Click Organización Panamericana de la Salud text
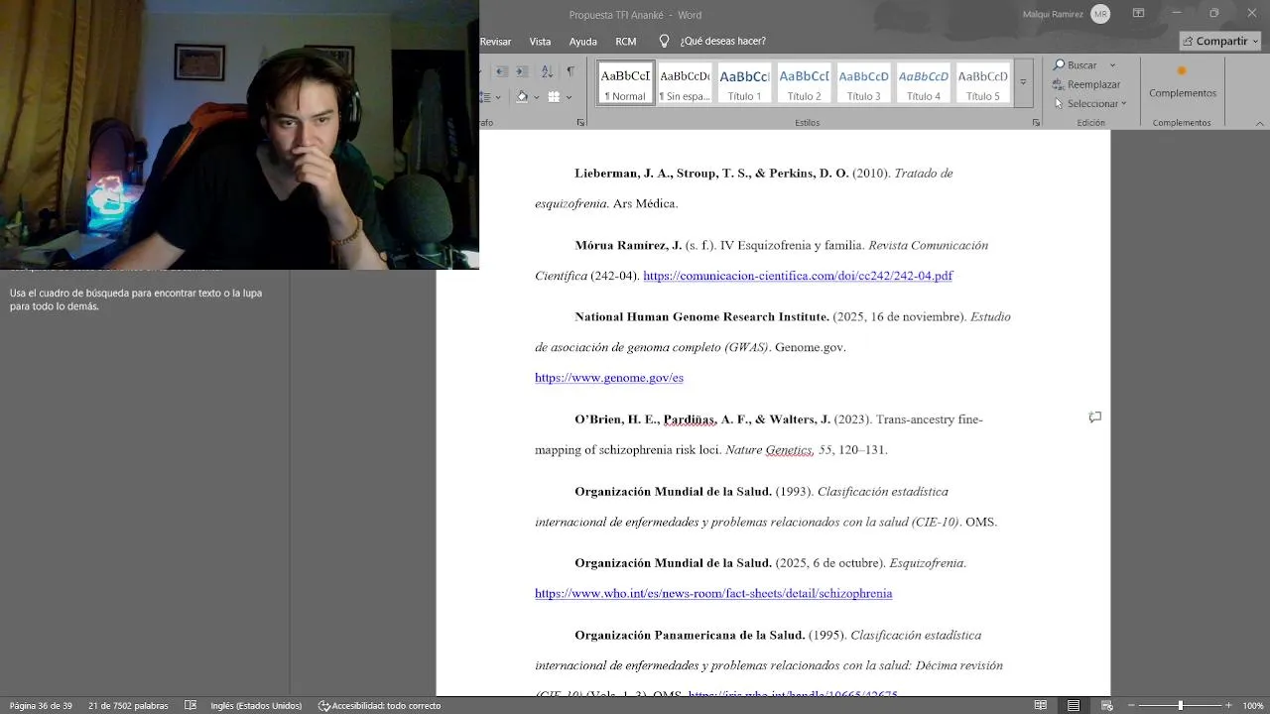Screen dimensions: 1270x714 (690, 636)
